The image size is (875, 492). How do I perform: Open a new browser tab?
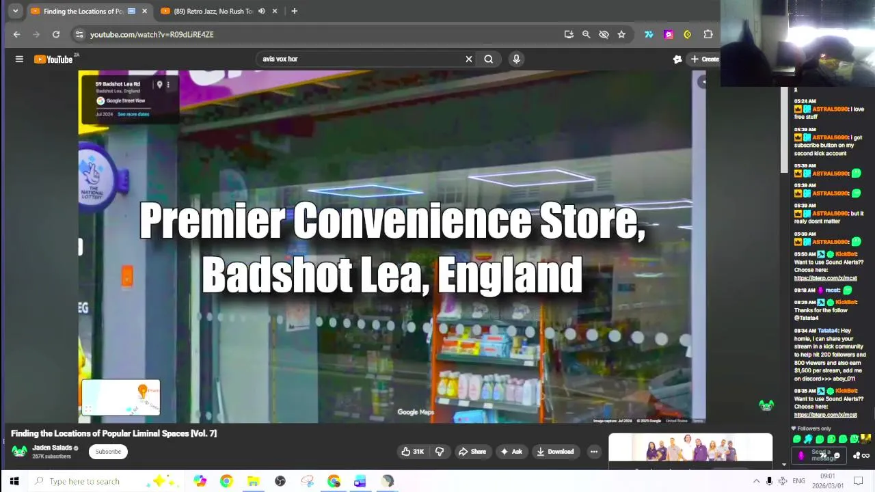(294, 11)
